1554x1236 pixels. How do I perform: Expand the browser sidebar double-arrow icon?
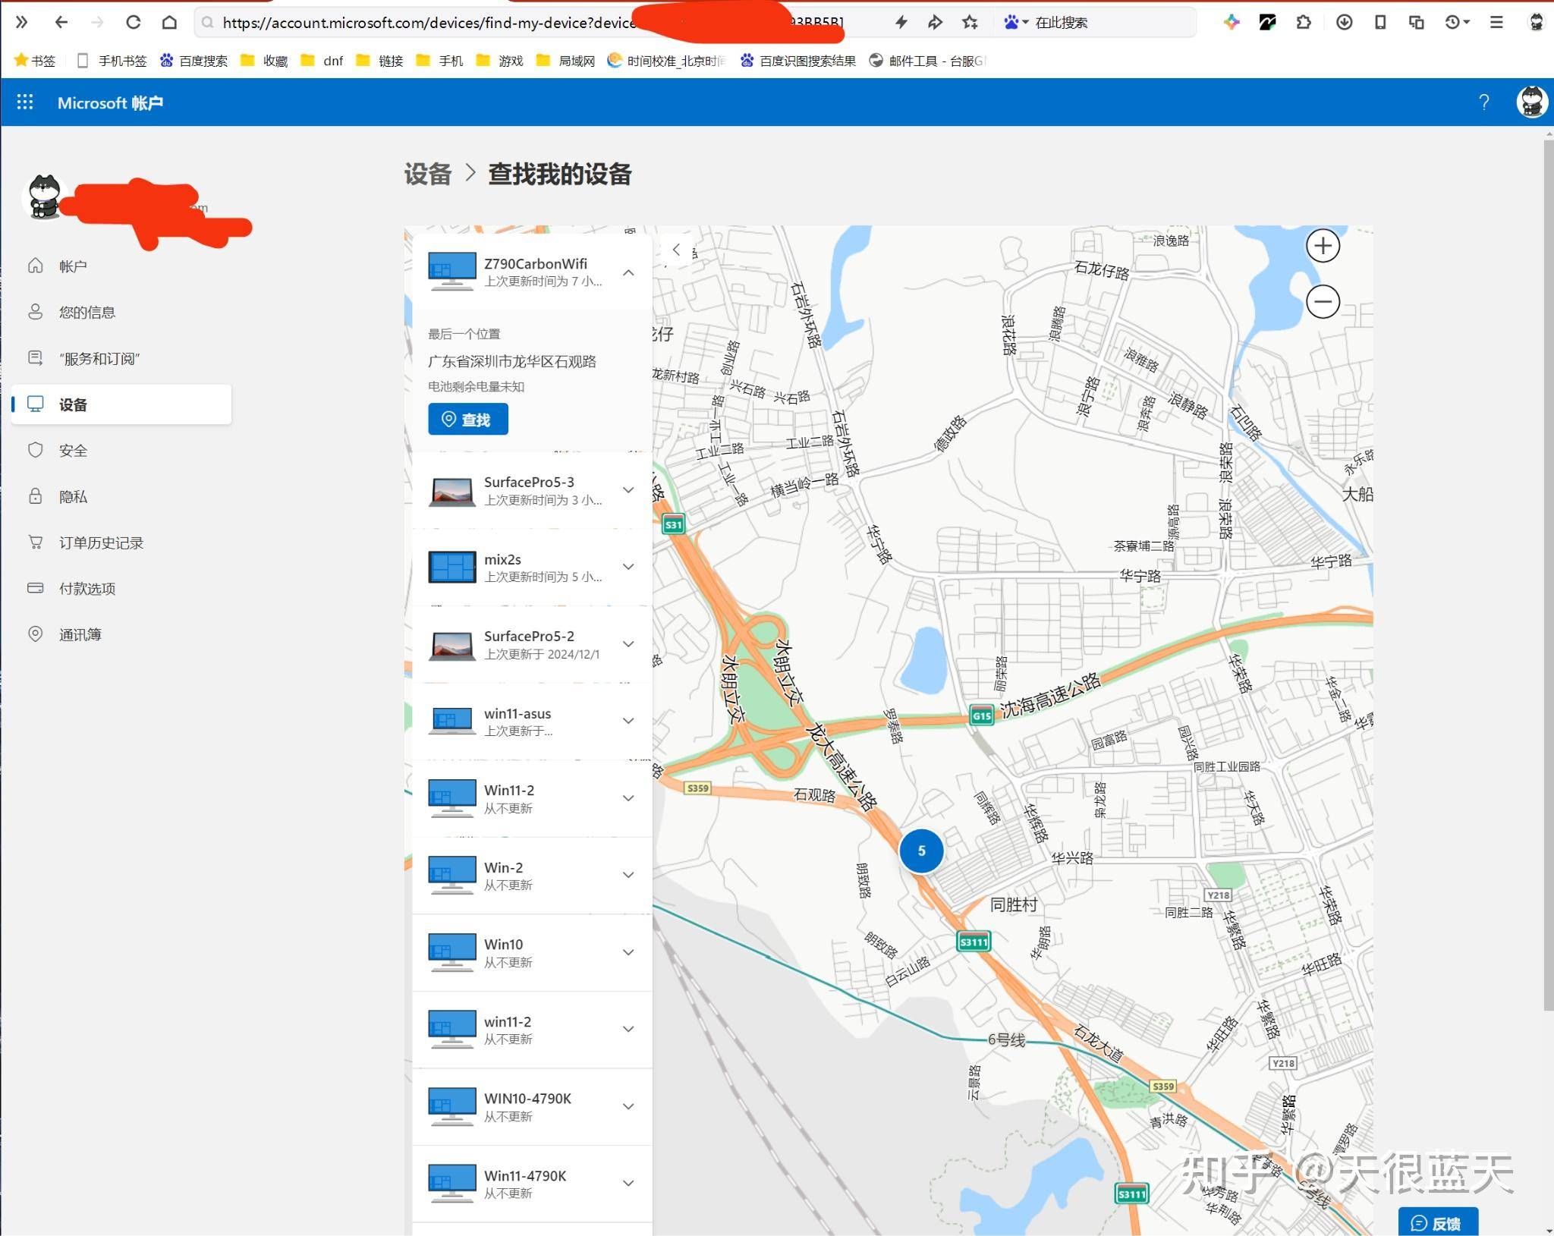22,23
